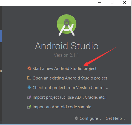Image resolution: width=132 pixels, height=125 pixels.
Task: Click the Configure gear icon
Action: tap(76, 118)
